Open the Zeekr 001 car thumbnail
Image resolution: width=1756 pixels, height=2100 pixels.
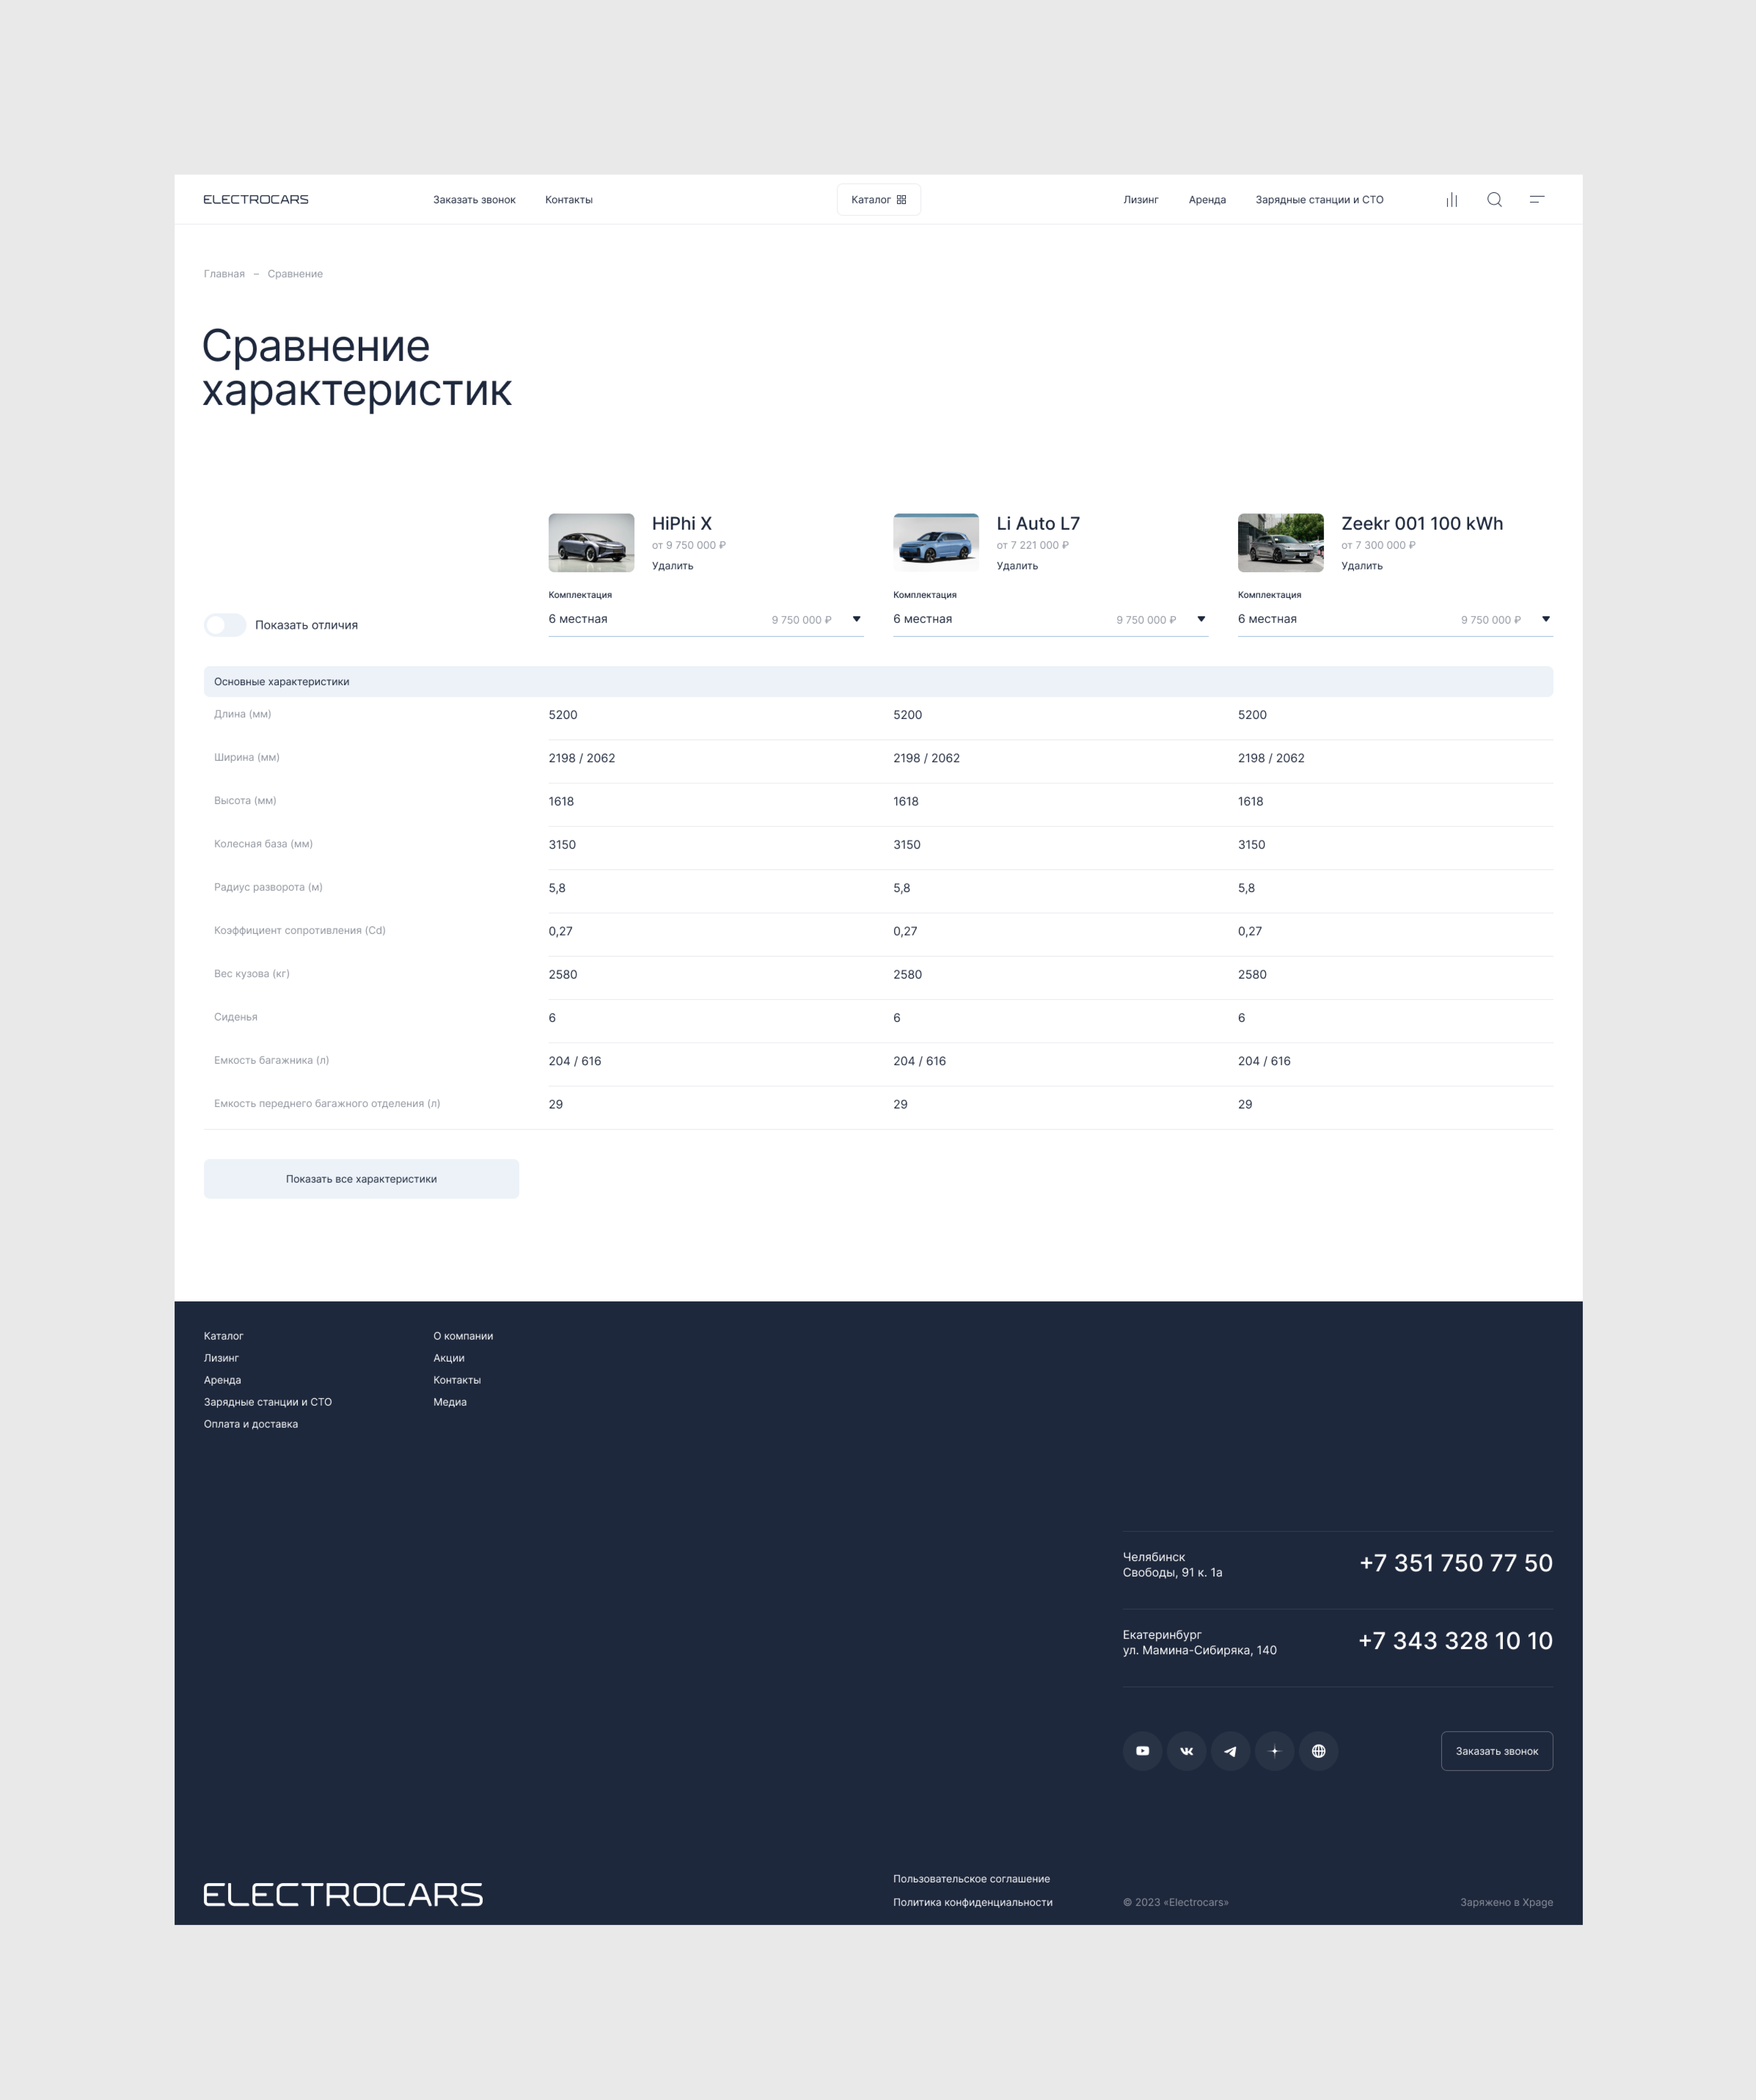(1281, 543)
